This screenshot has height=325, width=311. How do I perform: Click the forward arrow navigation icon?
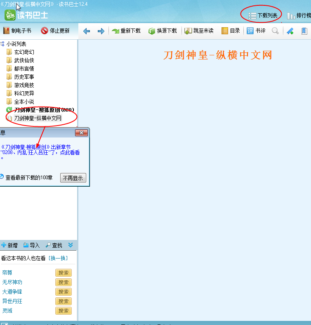101,31
